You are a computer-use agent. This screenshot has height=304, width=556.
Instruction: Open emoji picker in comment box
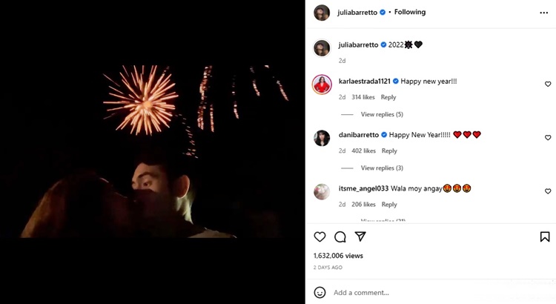(x=320, y=292)
